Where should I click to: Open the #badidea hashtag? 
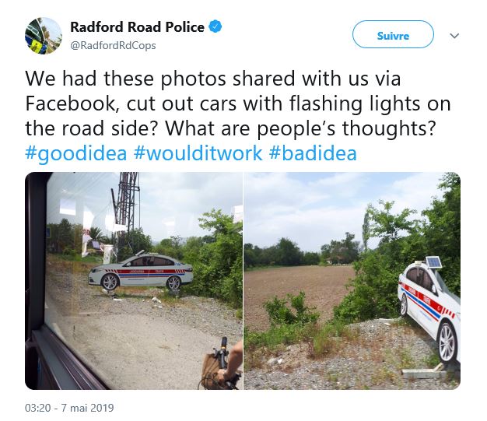pyautogui.click(x=313, y=153)
